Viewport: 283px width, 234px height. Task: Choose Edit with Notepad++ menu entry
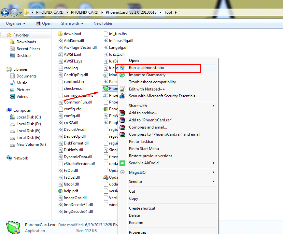[x=147, y=89]
